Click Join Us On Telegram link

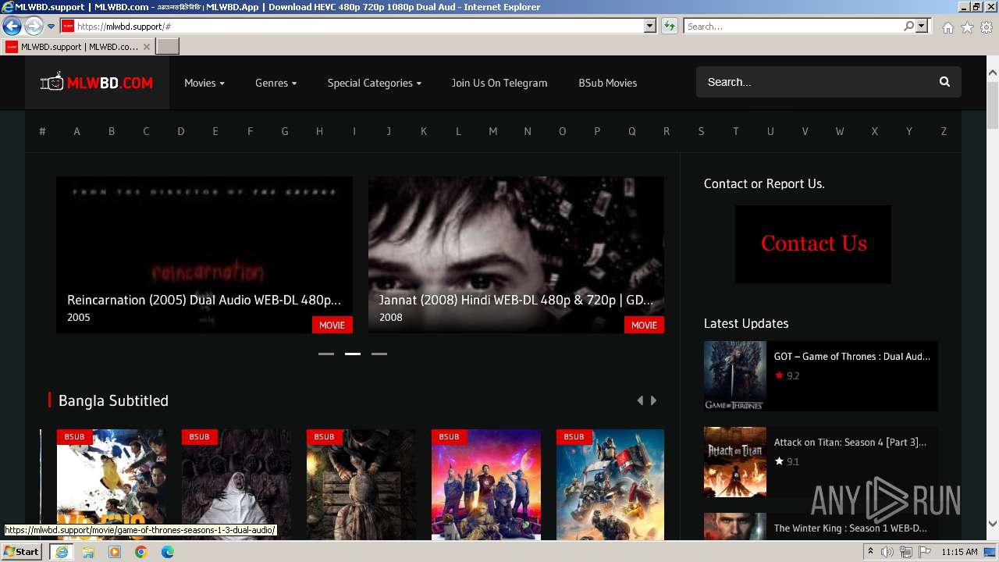[499, 83]
